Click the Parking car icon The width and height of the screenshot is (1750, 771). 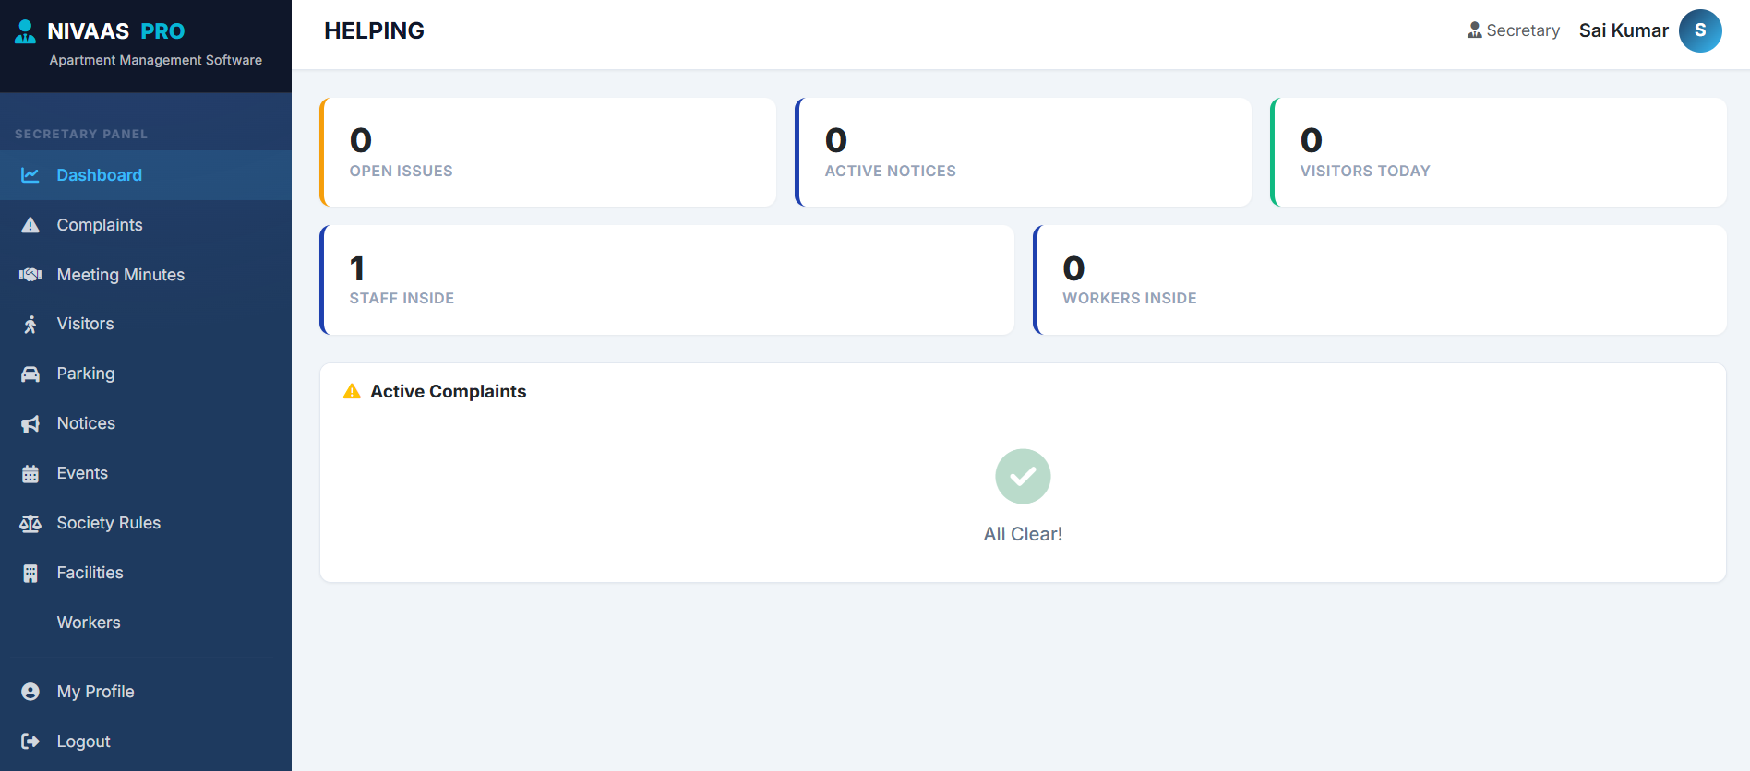pos(30,374)
